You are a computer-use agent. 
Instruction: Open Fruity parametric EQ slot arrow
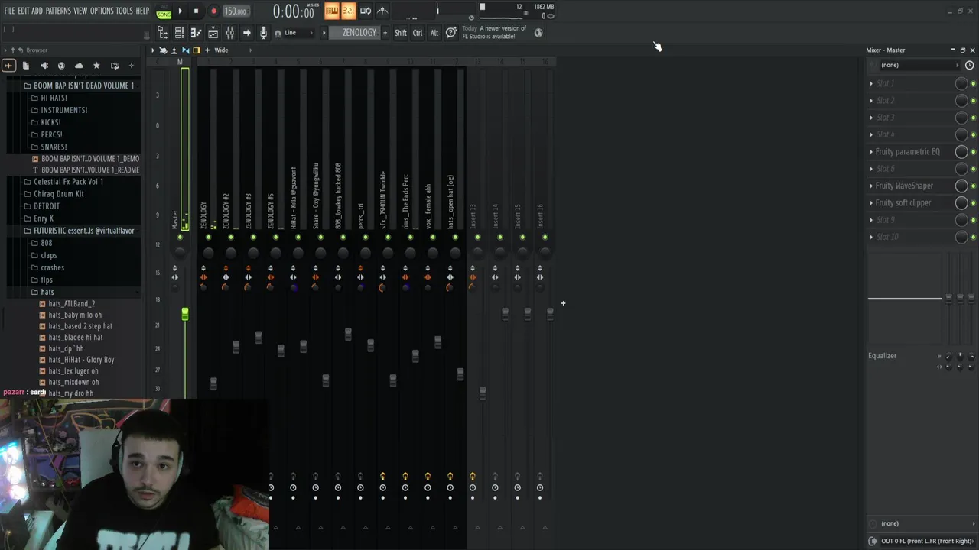(871, 151)
